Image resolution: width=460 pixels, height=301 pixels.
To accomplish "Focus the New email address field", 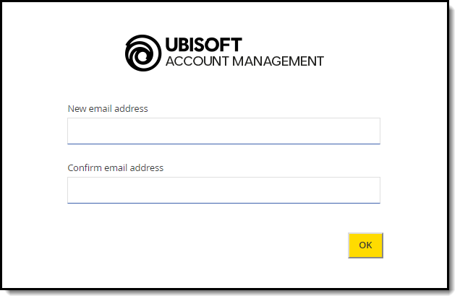I will [x=223, y=131].
